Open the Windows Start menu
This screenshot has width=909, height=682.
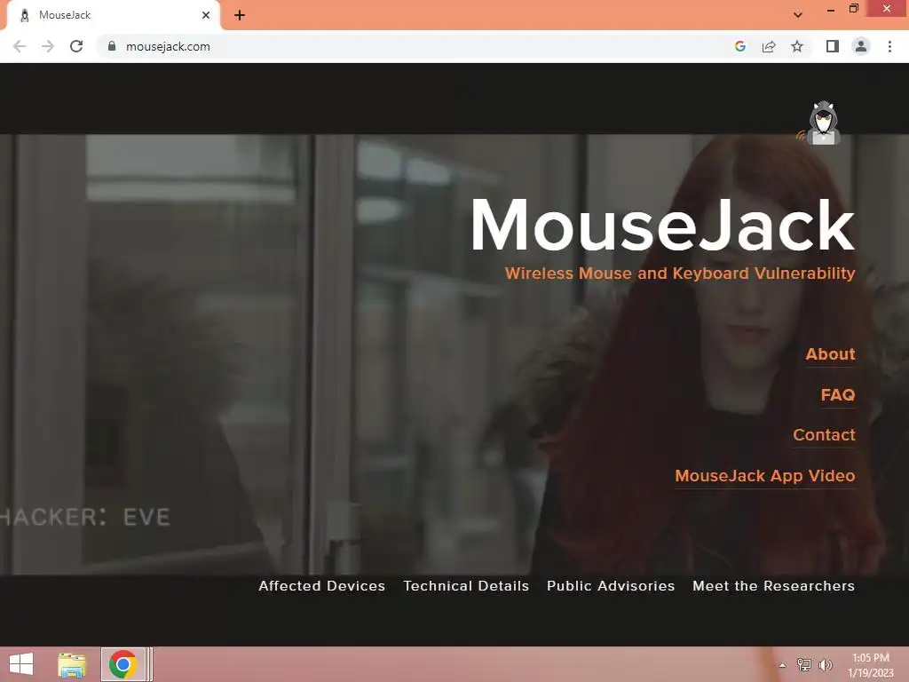(x=21, y=664)
